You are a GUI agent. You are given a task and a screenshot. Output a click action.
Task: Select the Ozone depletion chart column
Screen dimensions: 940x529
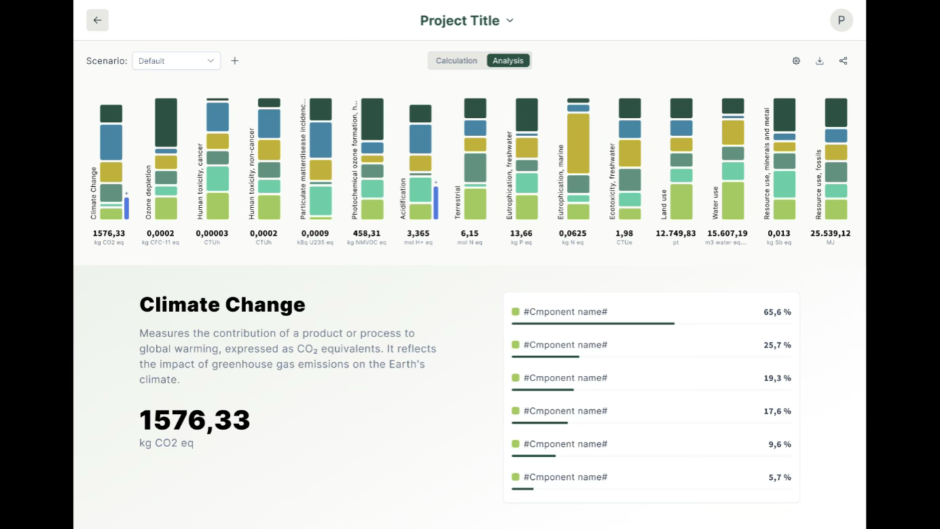pyautogui.click(x=166, y=158)
